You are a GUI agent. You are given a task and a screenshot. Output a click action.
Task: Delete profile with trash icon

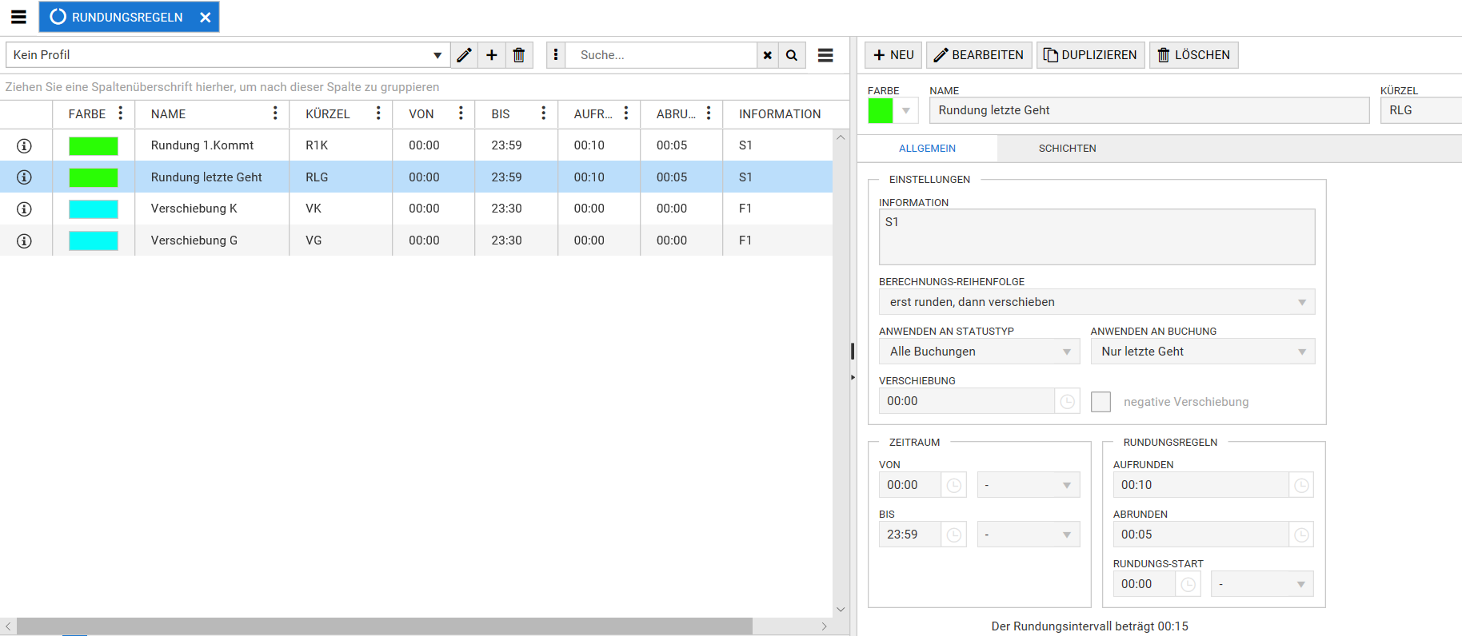click(x=519, y=55)
